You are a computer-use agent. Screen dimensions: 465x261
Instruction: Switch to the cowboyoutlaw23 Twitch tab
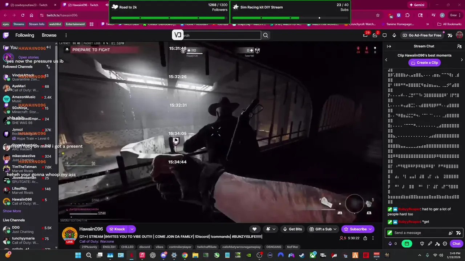(x=29, y=5)
